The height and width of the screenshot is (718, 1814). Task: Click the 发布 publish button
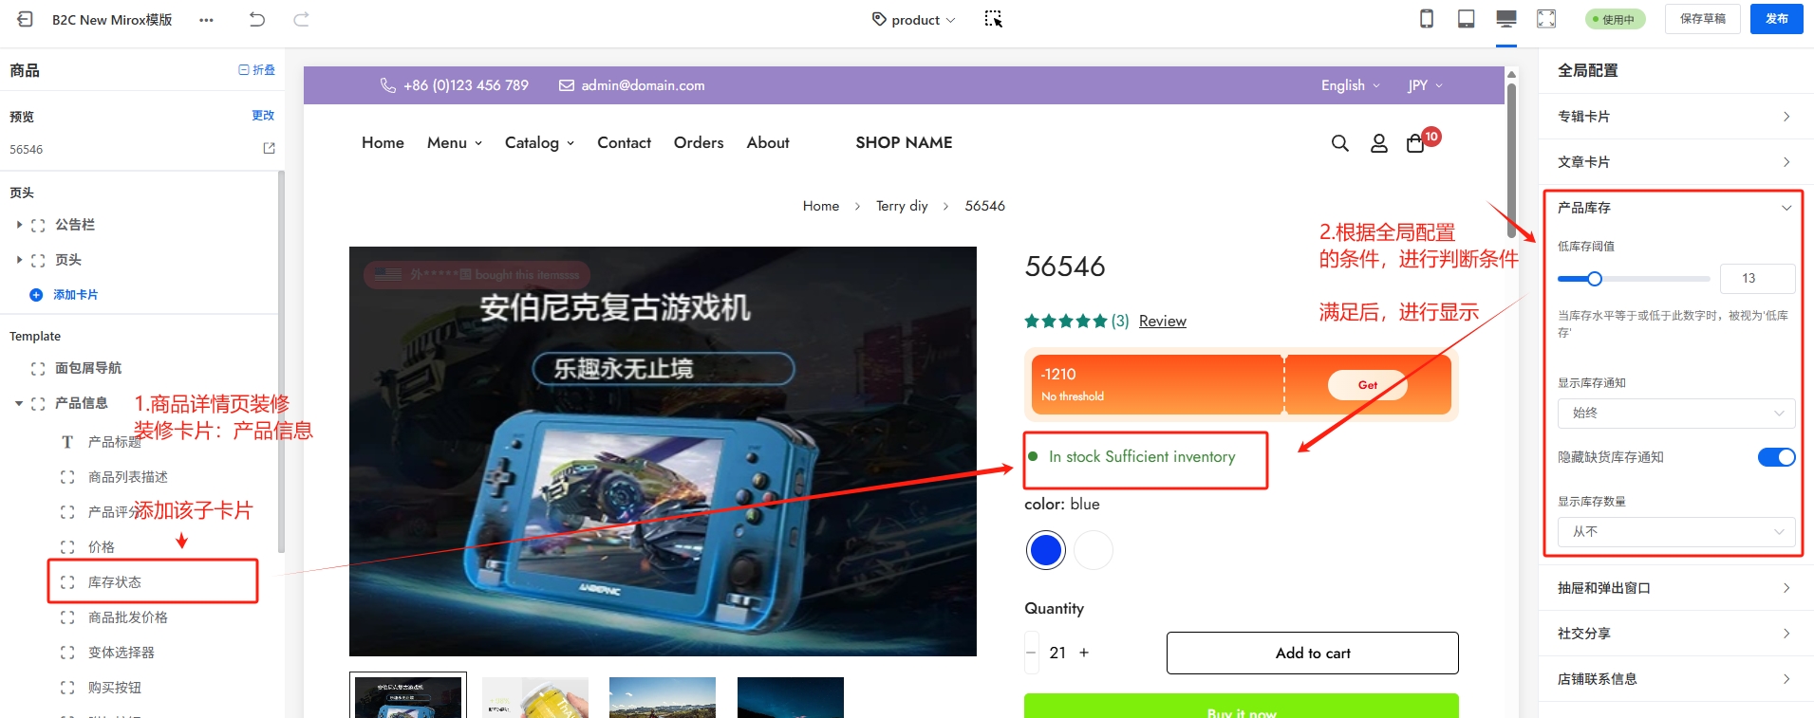[x=1776, y=19]
